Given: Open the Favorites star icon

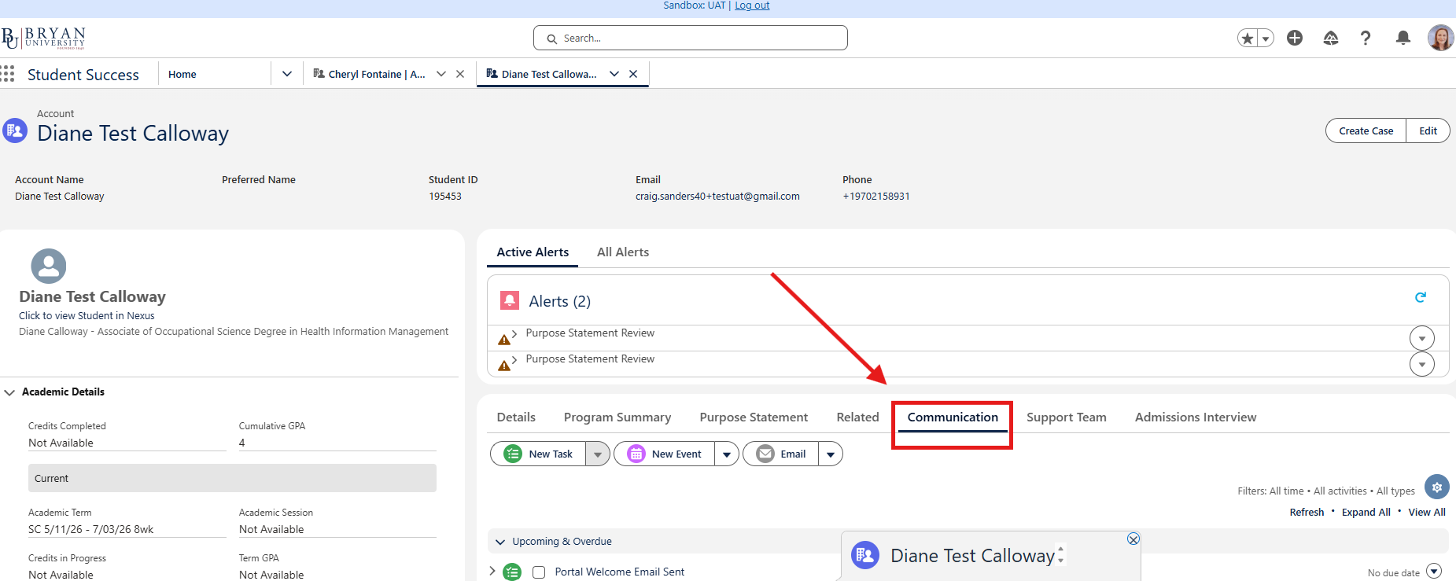Looking at the screenshot, I should (1248, 38).
